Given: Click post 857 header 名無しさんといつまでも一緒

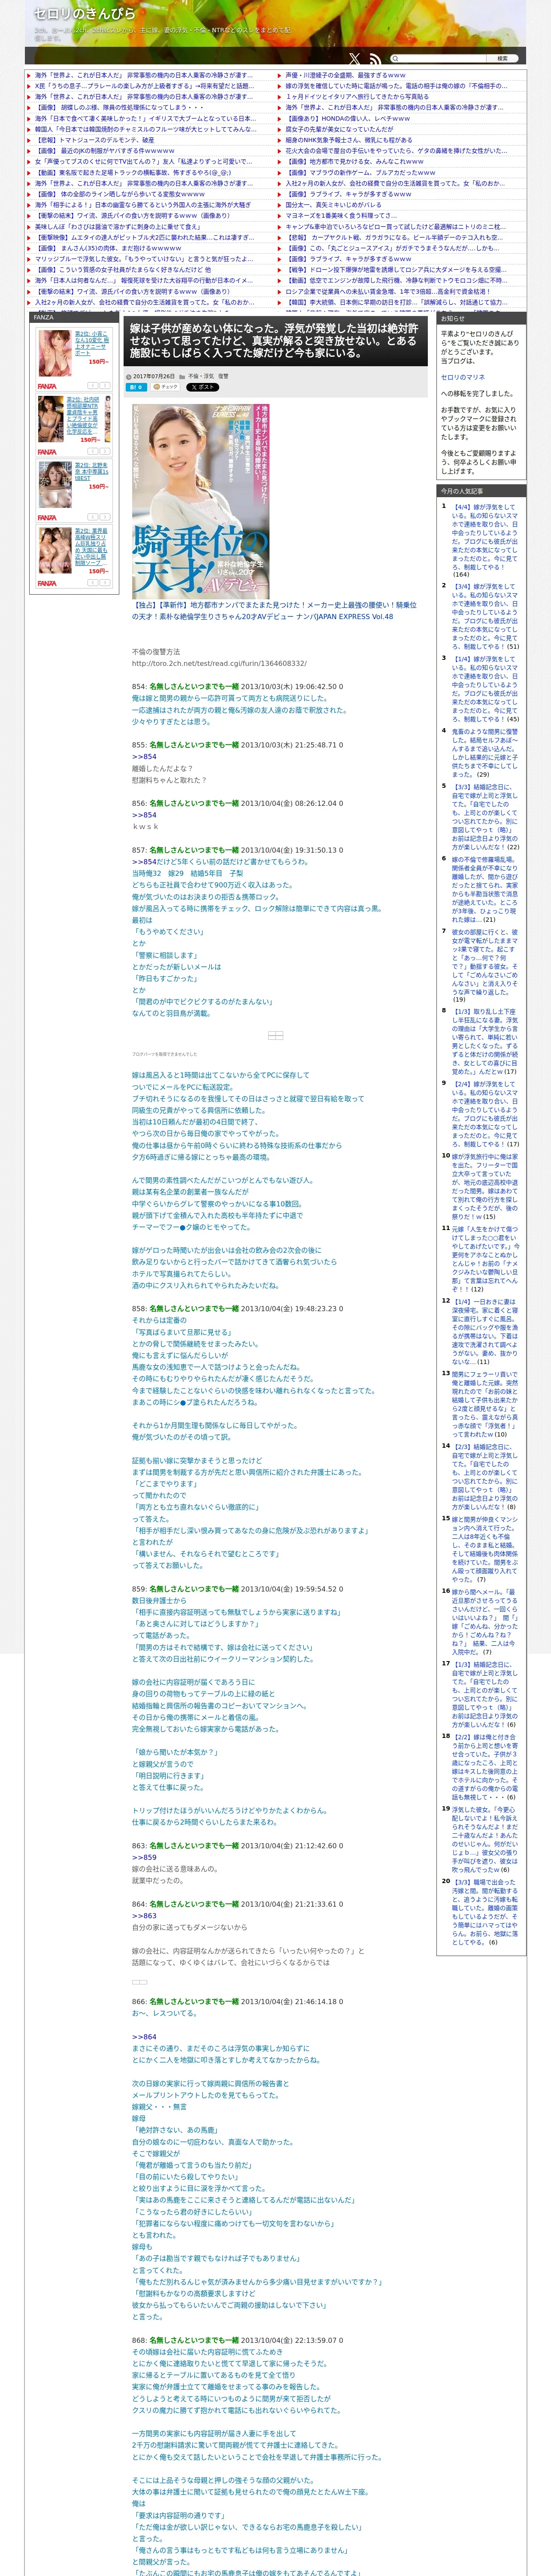Looking at the screenshot, I should 194,850.
